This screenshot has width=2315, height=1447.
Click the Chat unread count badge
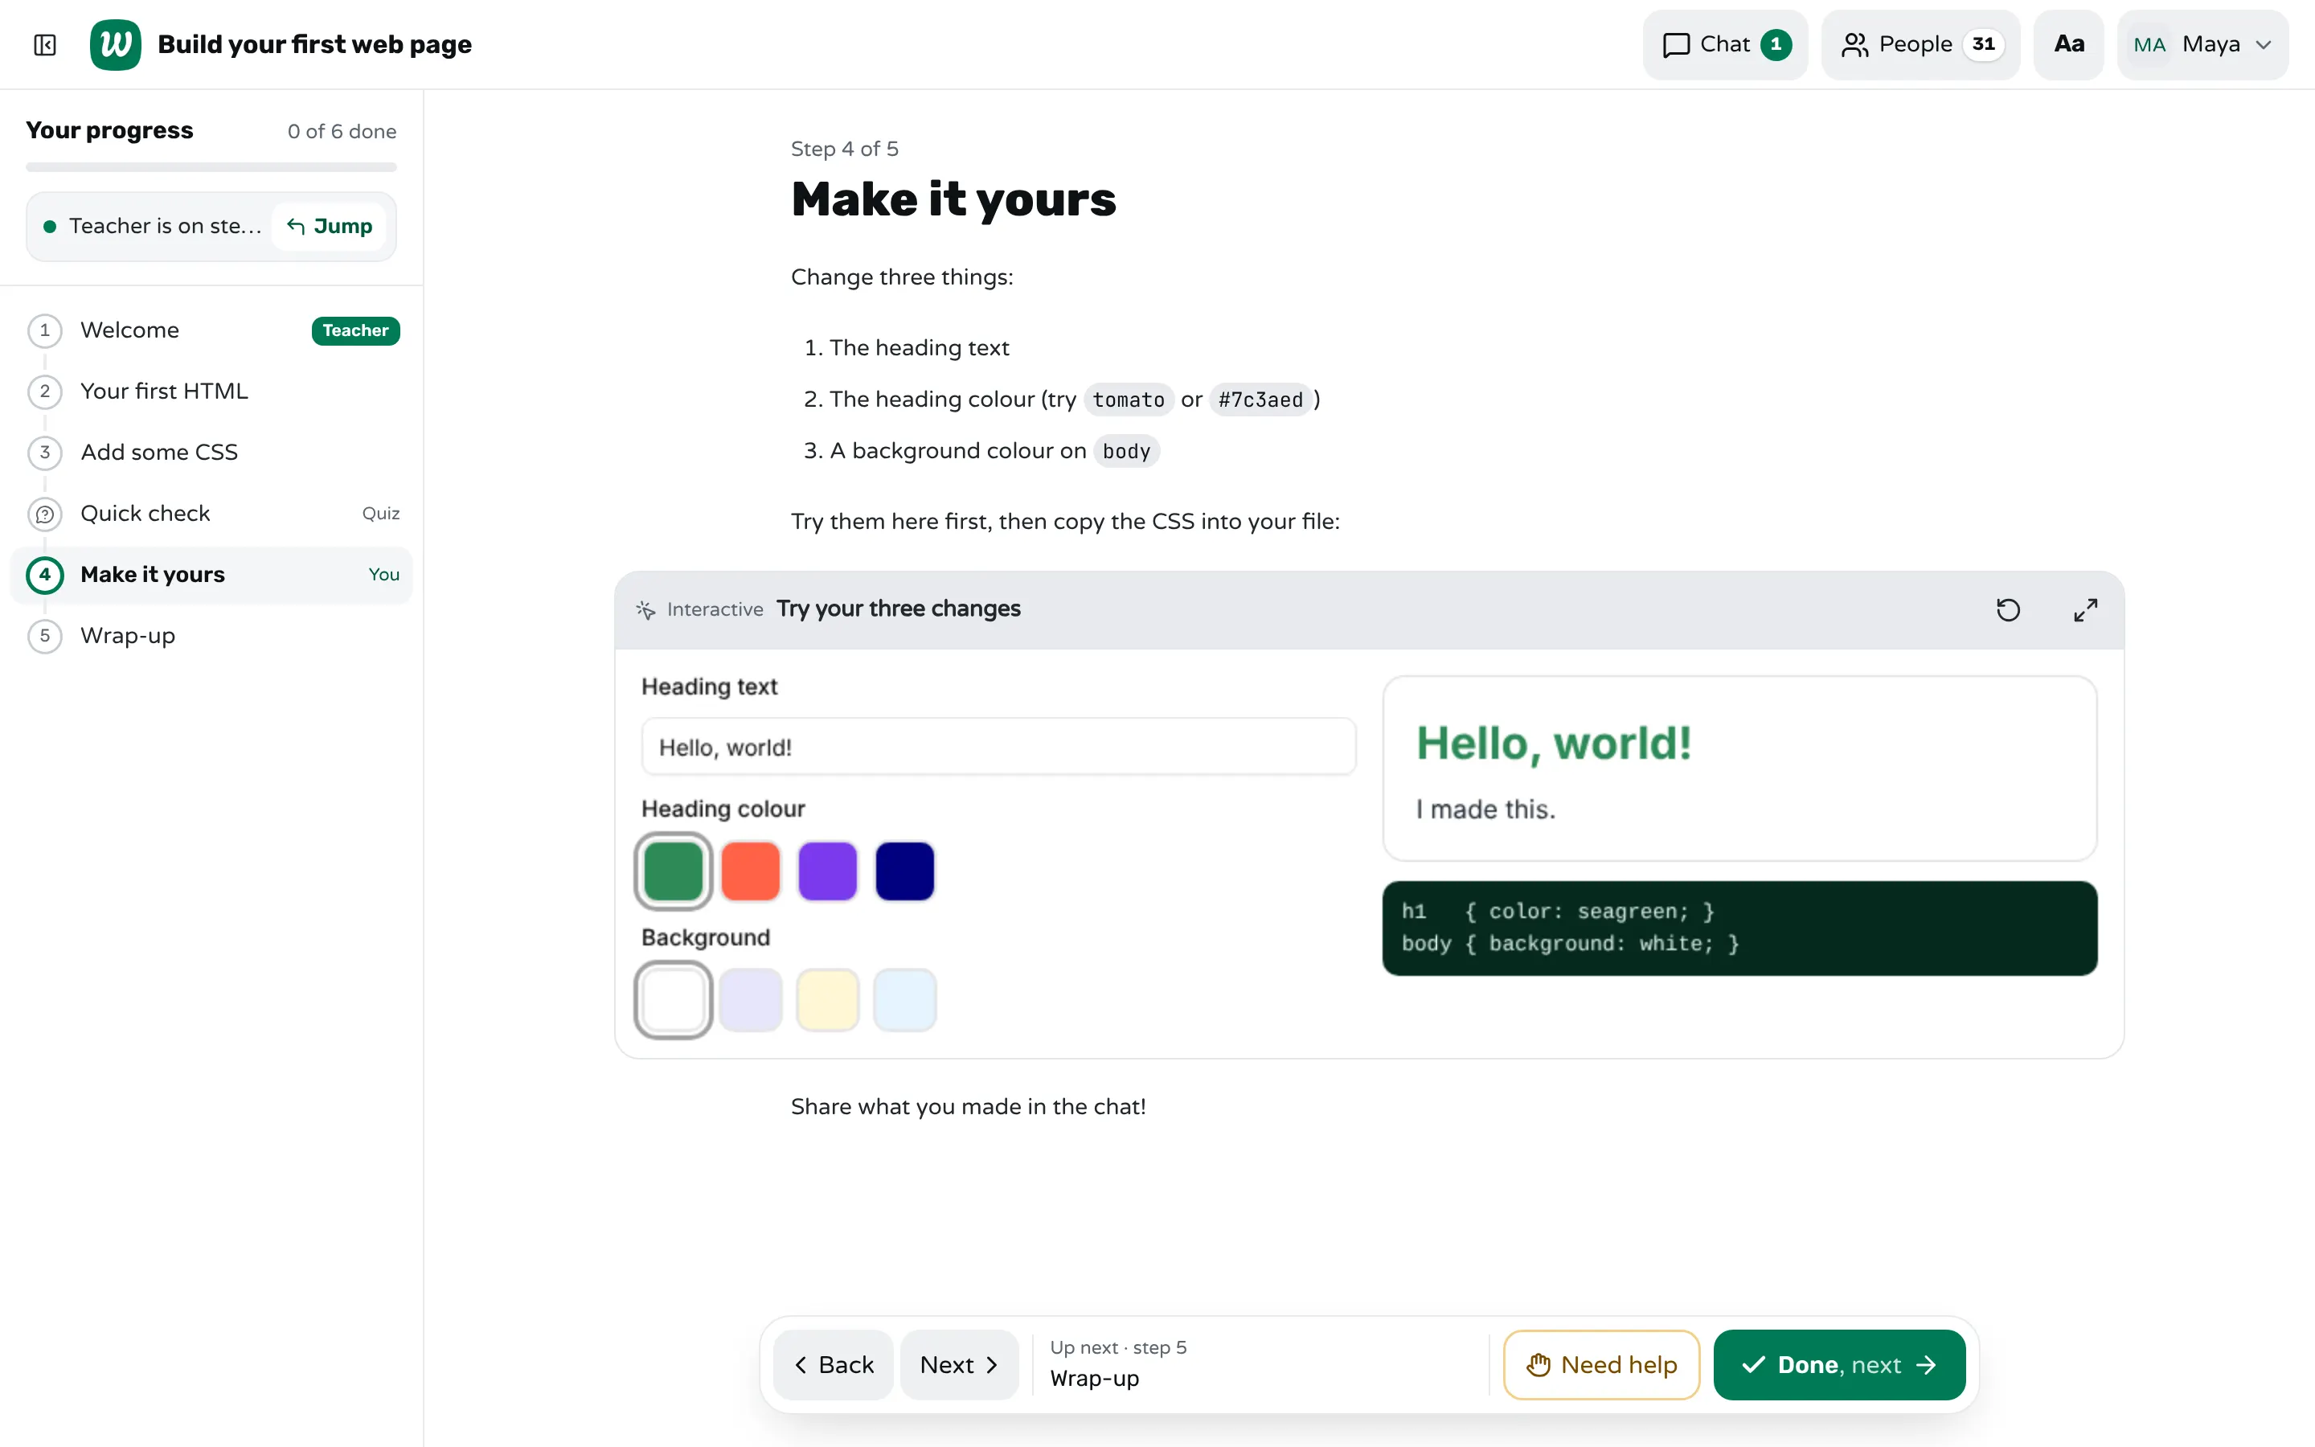pyautogui.click(x=1776, y=45)
